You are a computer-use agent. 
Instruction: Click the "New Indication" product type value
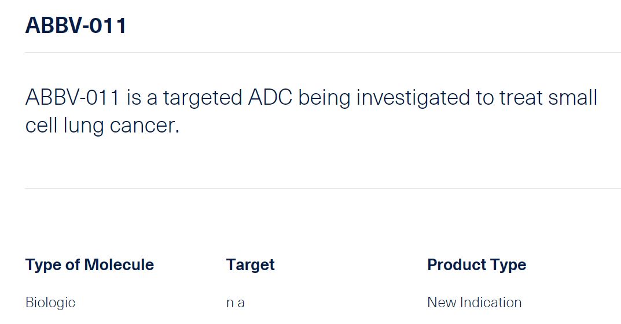(x=475, y=303)
